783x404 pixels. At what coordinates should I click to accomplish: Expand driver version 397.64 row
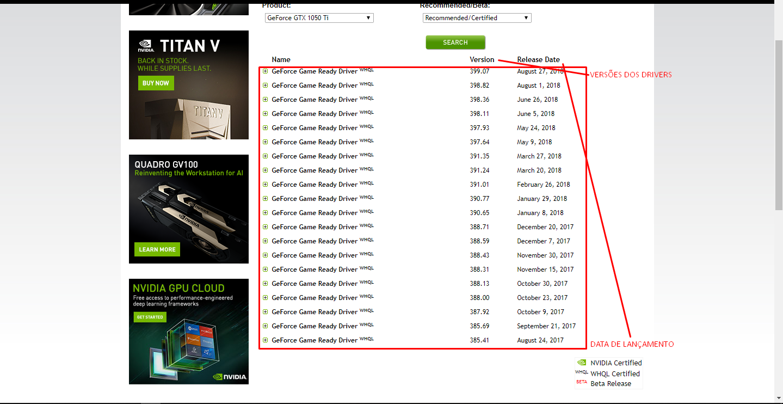tap(265, 142)
